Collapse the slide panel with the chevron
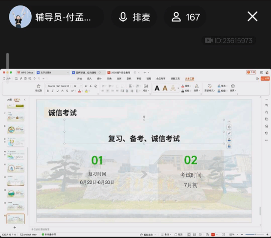The image size is (271, 238). pyautogui.click(x=25, y=99)
